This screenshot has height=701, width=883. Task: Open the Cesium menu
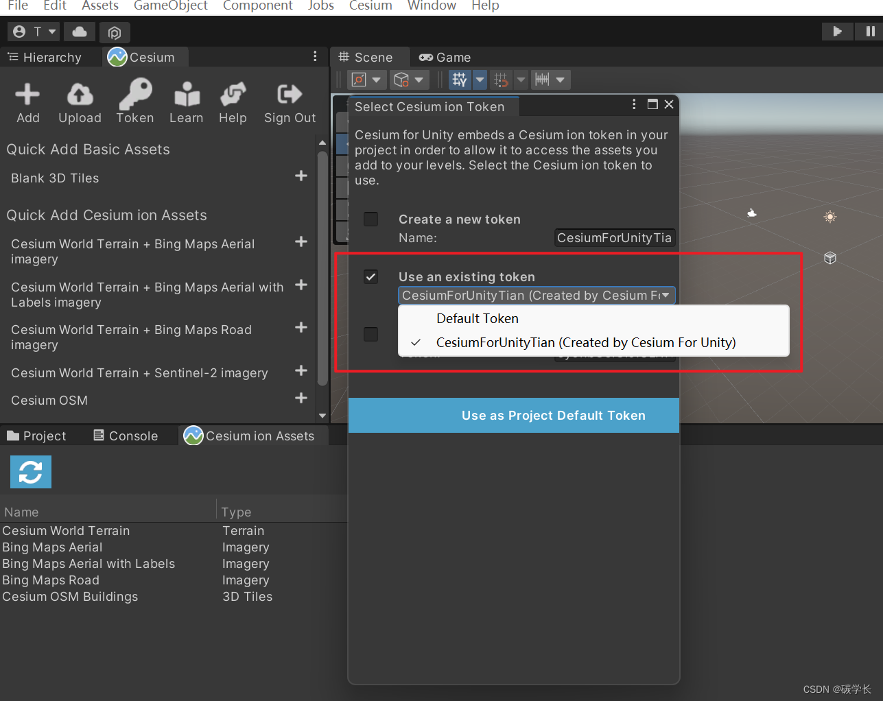pyautogui.click(x=370, y=5)
